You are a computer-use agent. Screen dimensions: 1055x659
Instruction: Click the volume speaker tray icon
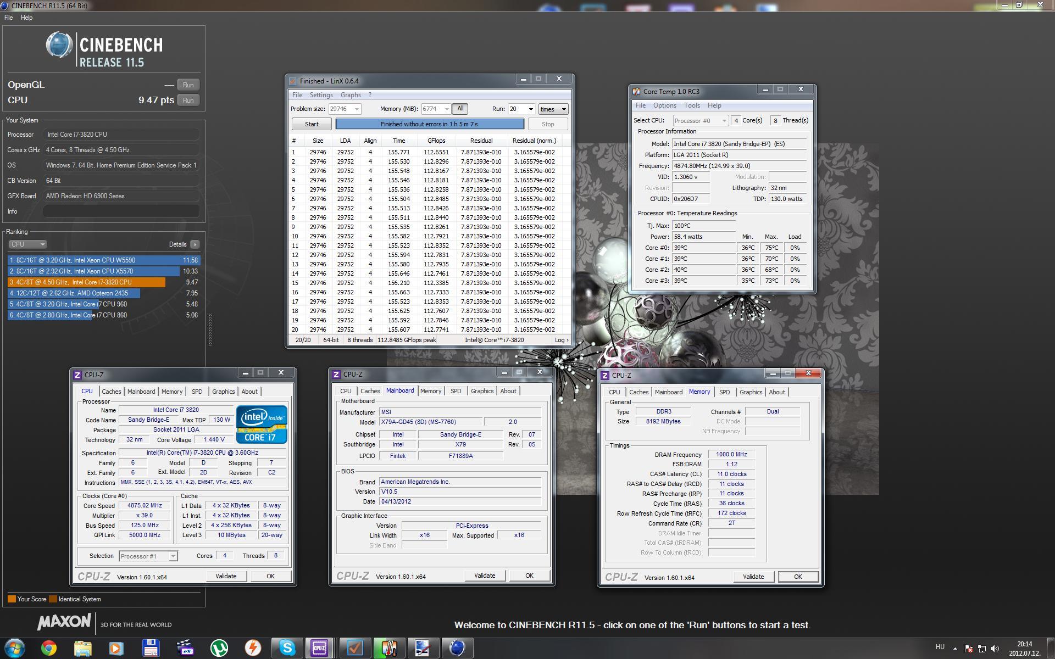995,649
